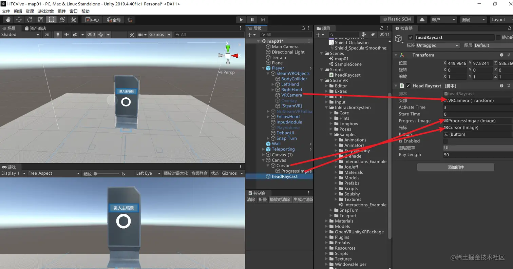513x269 pixels.
Task: Select the combined Transform tool
Action: [62, 20]
